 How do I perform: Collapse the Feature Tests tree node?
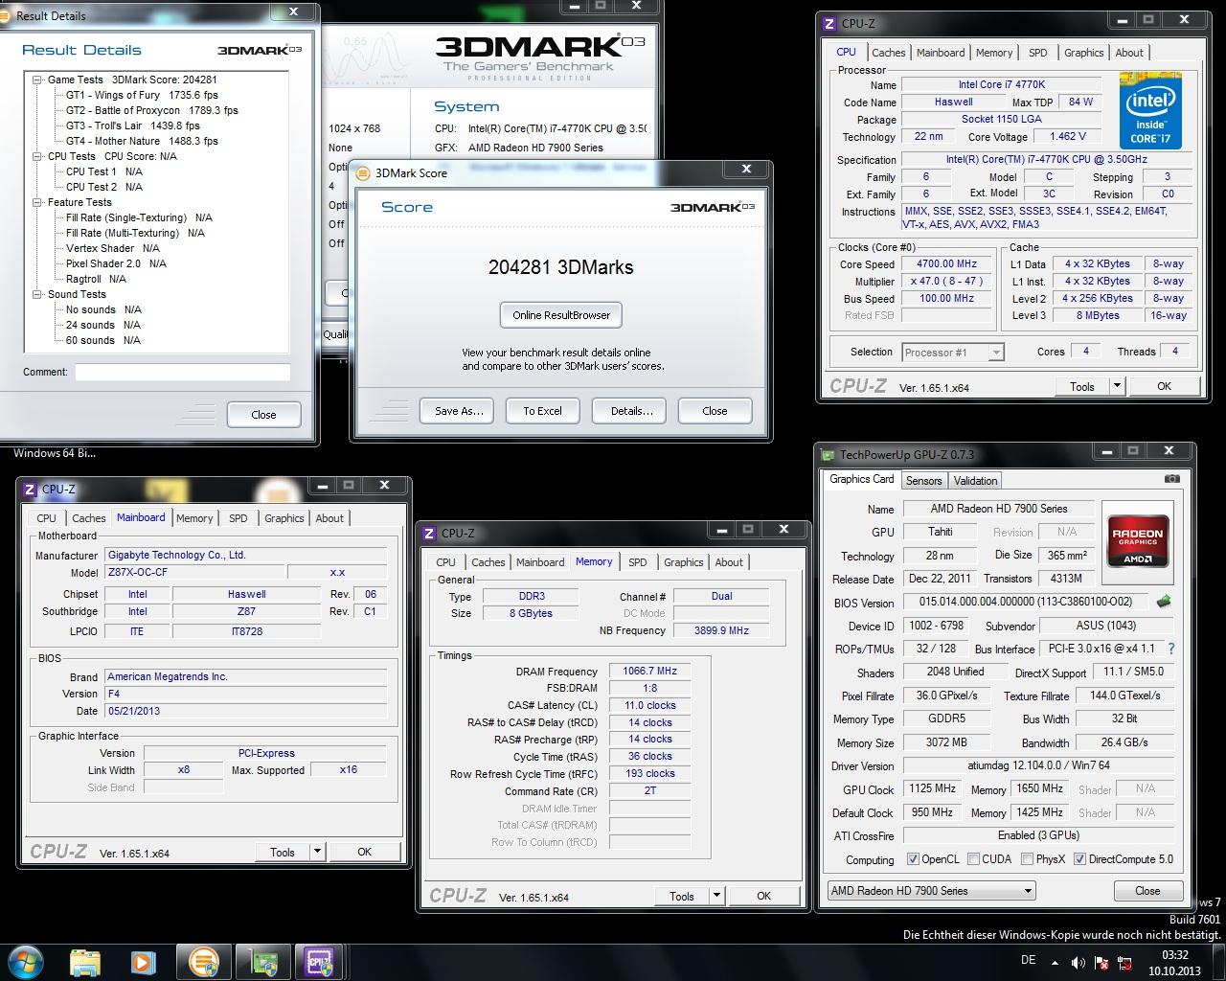pos(36,202)
